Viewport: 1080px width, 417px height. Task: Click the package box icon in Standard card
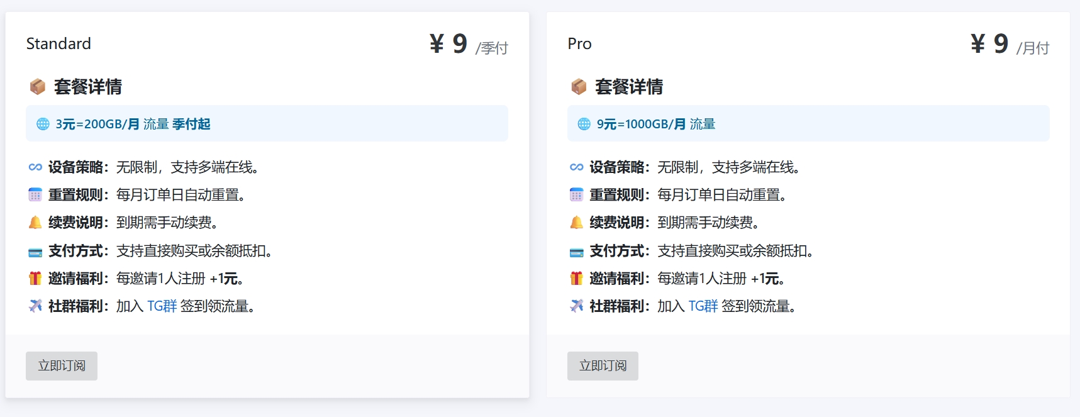(x=38, y=87)
